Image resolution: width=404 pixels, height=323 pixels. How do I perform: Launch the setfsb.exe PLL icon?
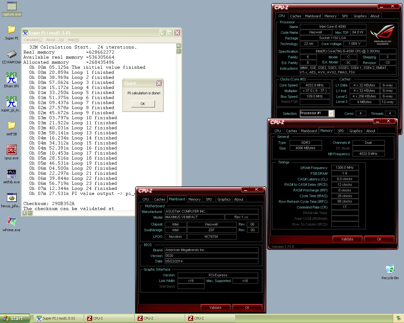(x=12, y=176)
